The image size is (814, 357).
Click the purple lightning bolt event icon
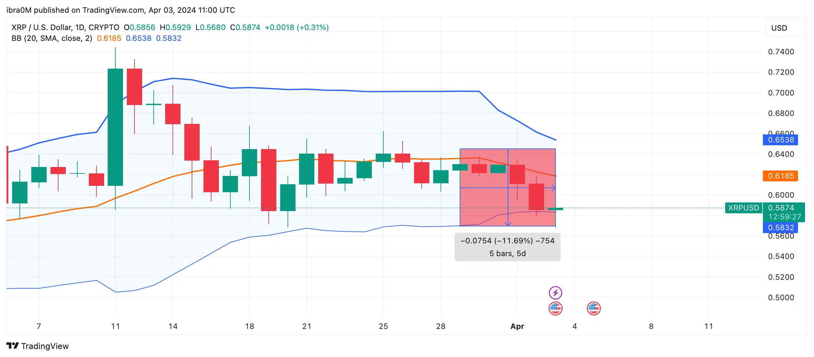pos(555,292)
